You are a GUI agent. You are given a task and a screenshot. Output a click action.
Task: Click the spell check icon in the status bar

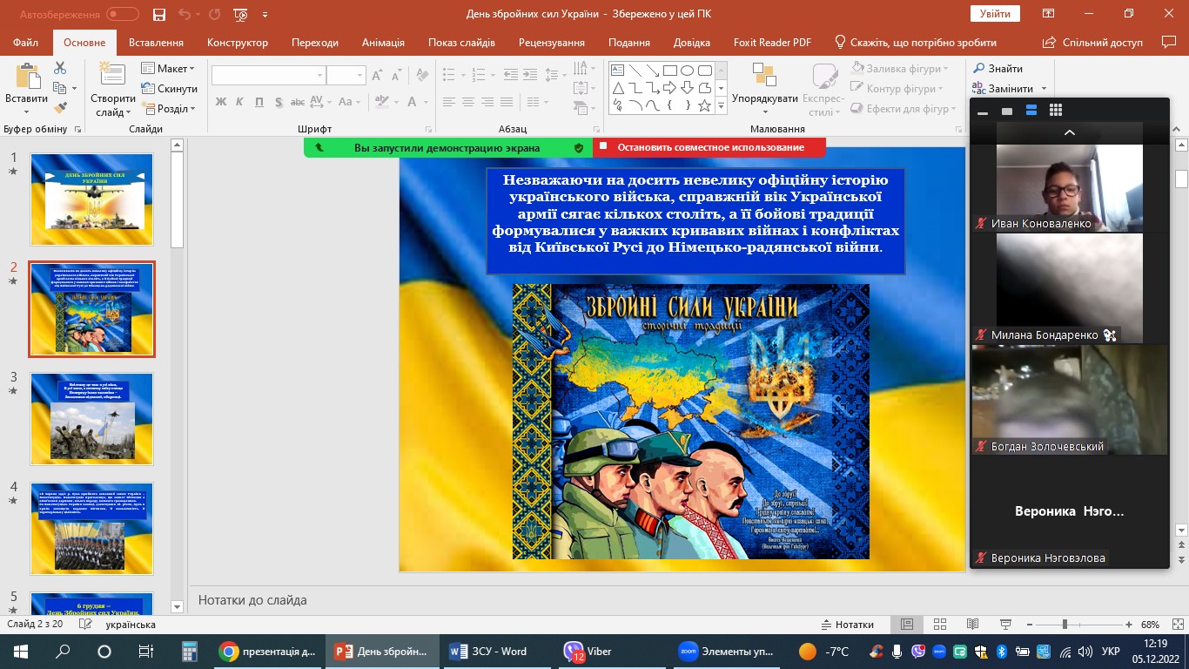coord(84,625)
